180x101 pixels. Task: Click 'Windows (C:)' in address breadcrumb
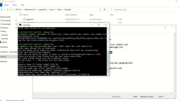pyautogui.click(x=30, y=10)
